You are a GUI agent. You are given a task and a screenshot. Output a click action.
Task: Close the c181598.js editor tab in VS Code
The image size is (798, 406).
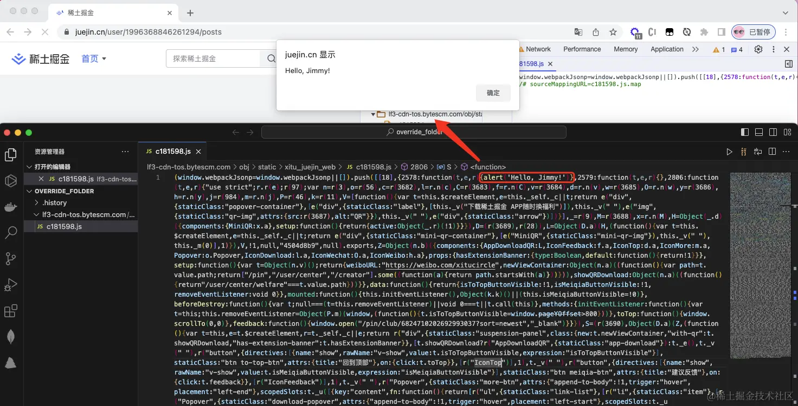[x=198, y=152]
